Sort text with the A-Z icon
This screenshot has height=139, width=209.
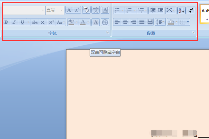[x=181, y=10]
